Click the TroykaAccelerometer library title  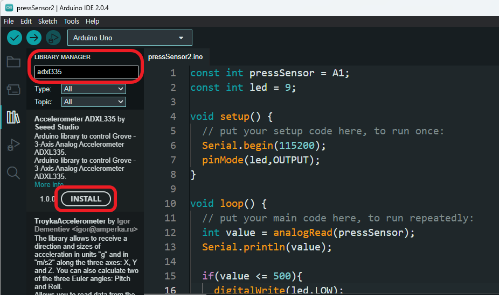(86, 225)
